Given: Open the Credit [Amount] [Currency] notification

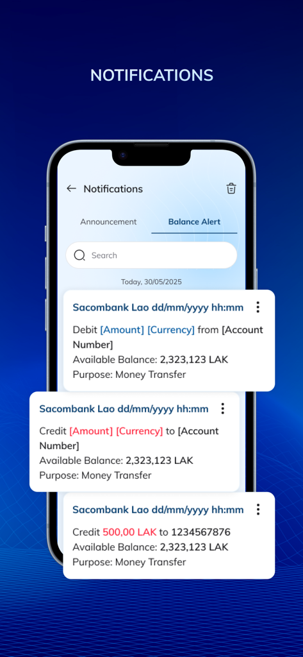Looking at the screenshot, I should point(135,441).
